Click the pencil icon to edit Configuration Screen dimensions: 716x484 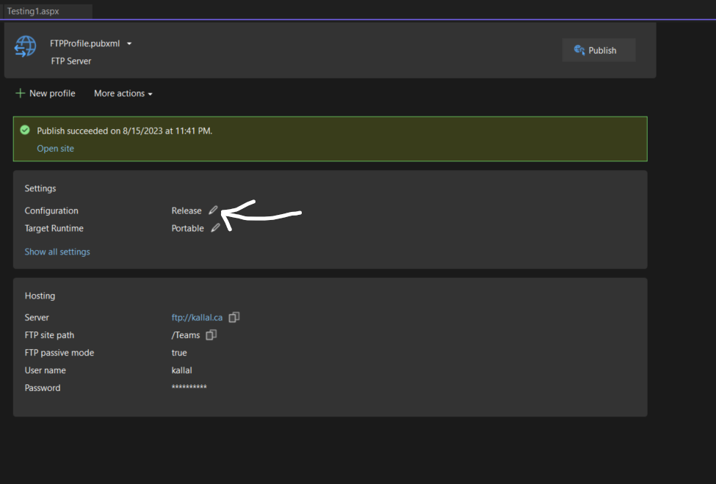[x=212, y=210]
